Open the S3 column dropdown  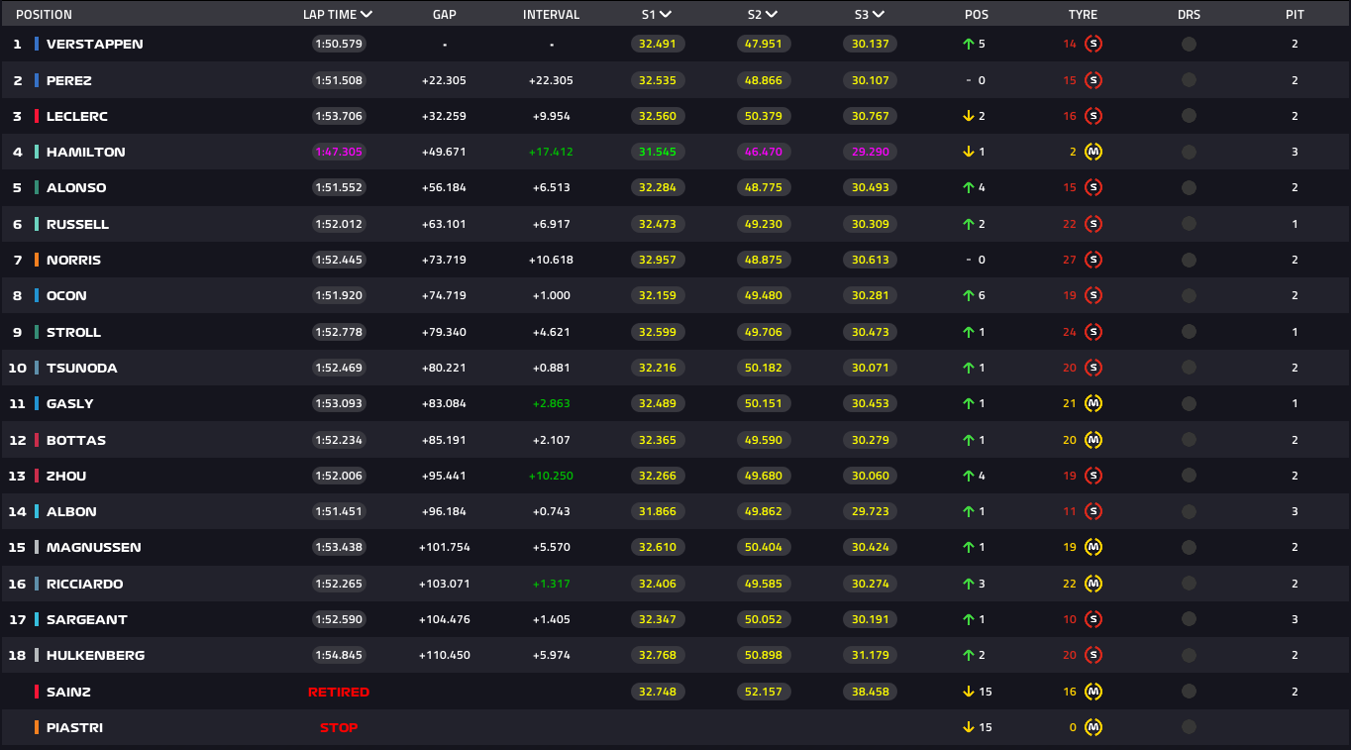pyautogui.click(x=879, y=15)
